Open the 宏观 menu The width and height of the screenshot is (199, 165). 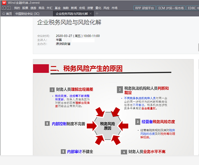tap(82, 8)
